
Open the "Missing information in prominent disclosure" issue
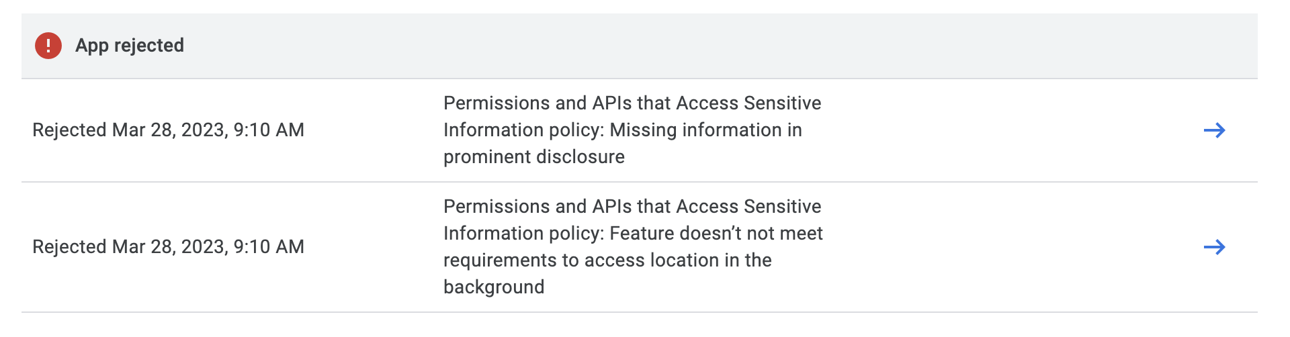pos(632,130)
